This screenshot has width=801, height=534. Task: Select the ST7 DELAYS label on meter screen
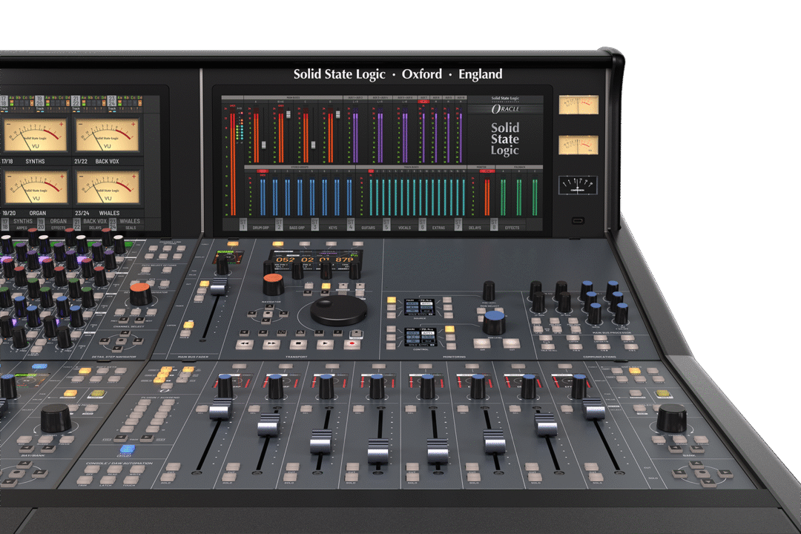[470, 225]
